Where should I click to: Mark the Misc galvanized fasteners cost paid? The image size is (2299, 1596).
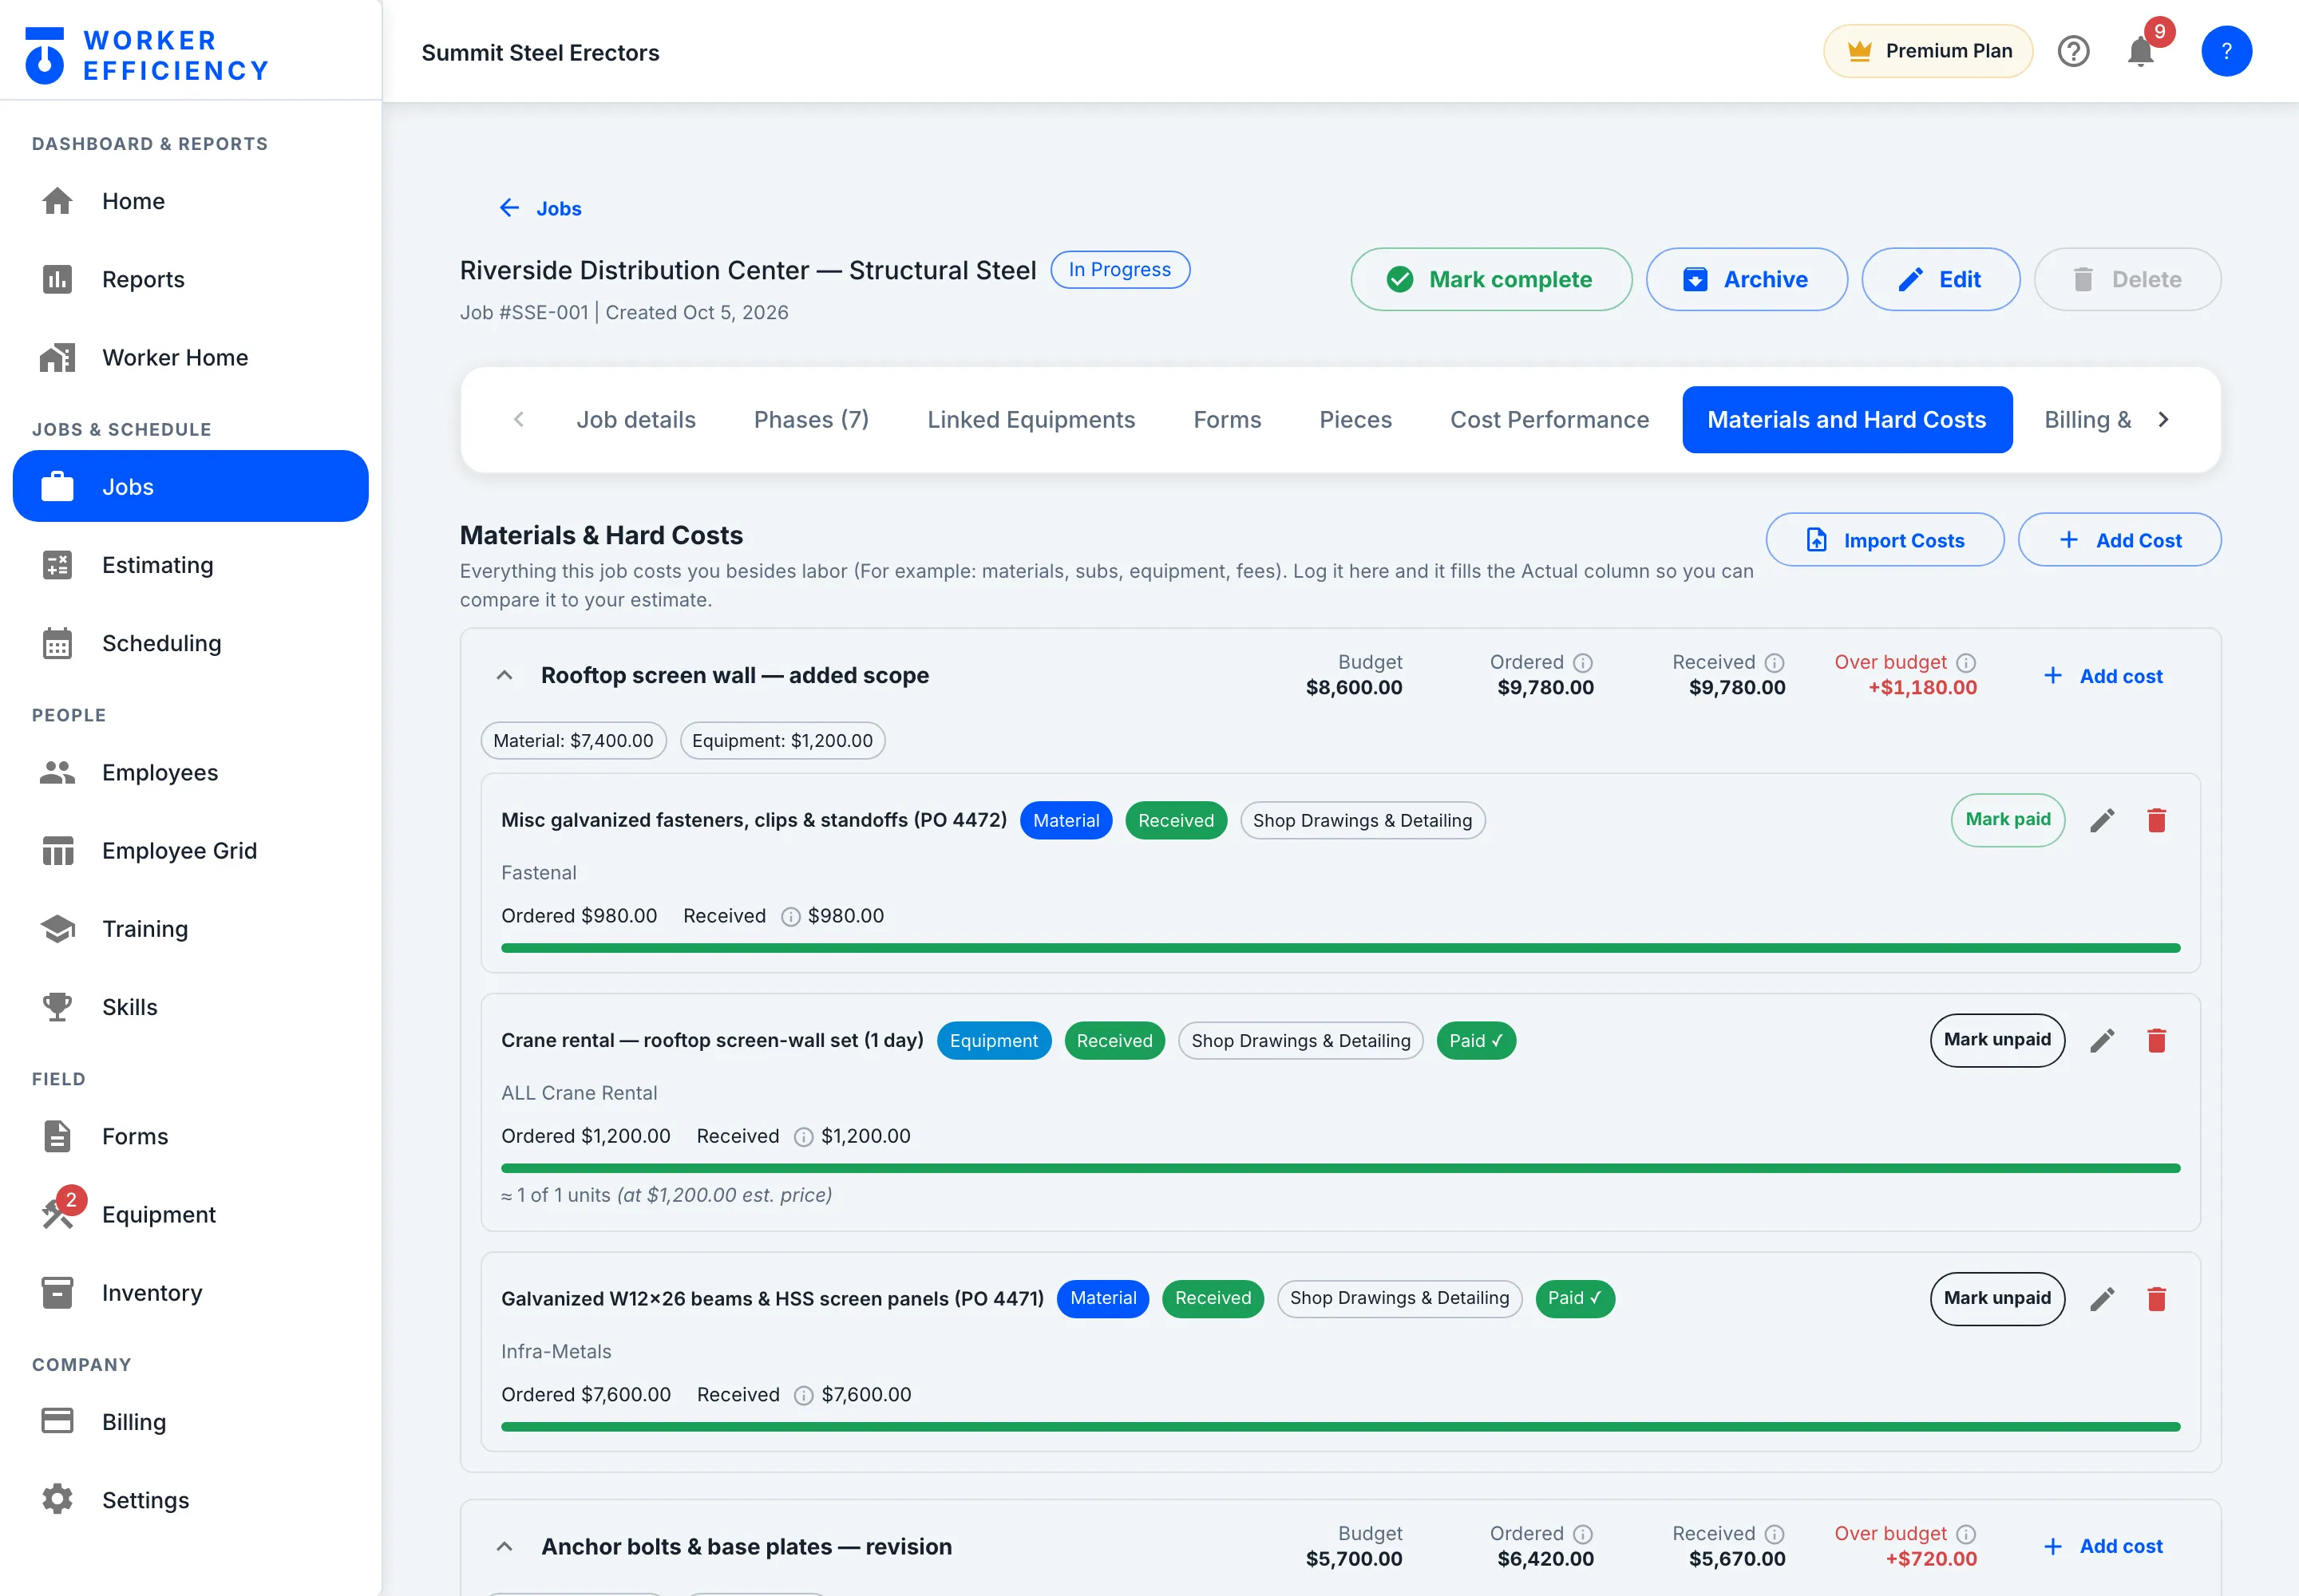(x=2007, y=820)
